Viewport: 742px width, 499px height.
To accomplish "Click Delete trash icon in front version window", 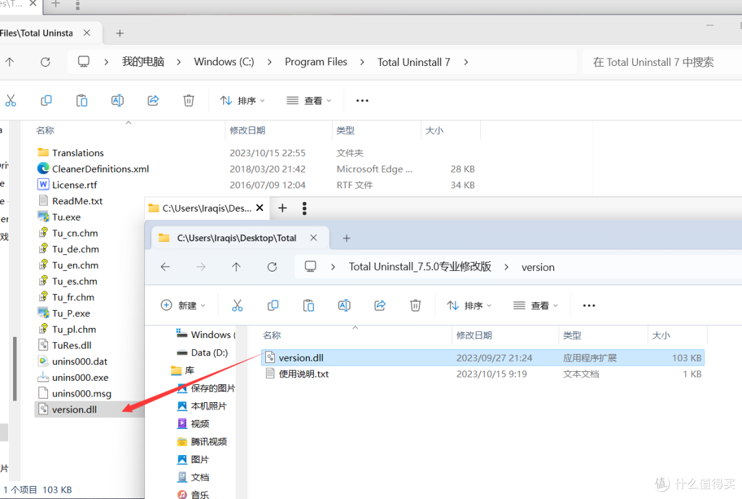I will [416, 305].
